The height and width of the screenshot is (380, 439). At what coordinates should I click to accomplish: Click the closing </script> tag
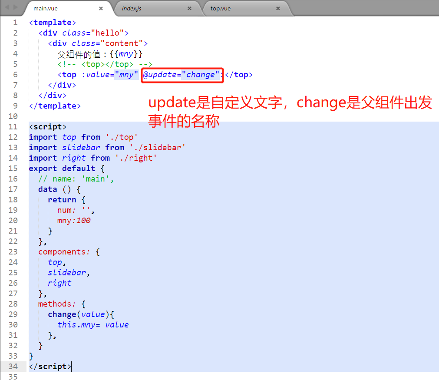click(50, 366)
